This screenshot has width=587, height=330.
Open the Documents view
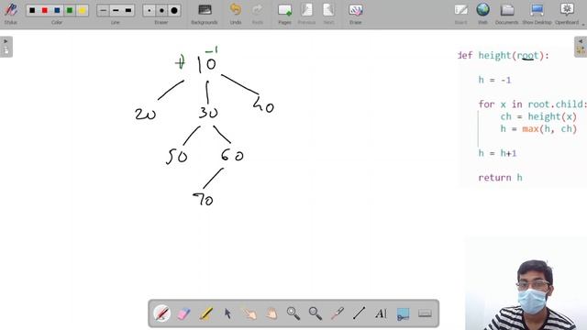tap(507, 14)
